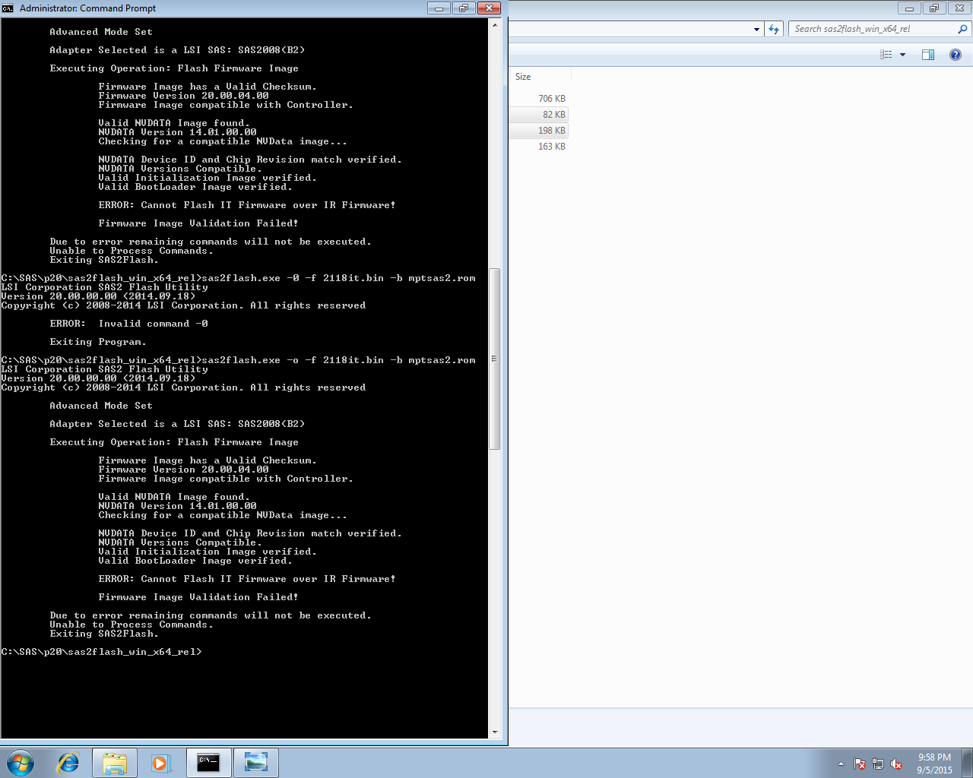Open the Action Center flag in the tray
Screen dimensions: 973x778
860,764
